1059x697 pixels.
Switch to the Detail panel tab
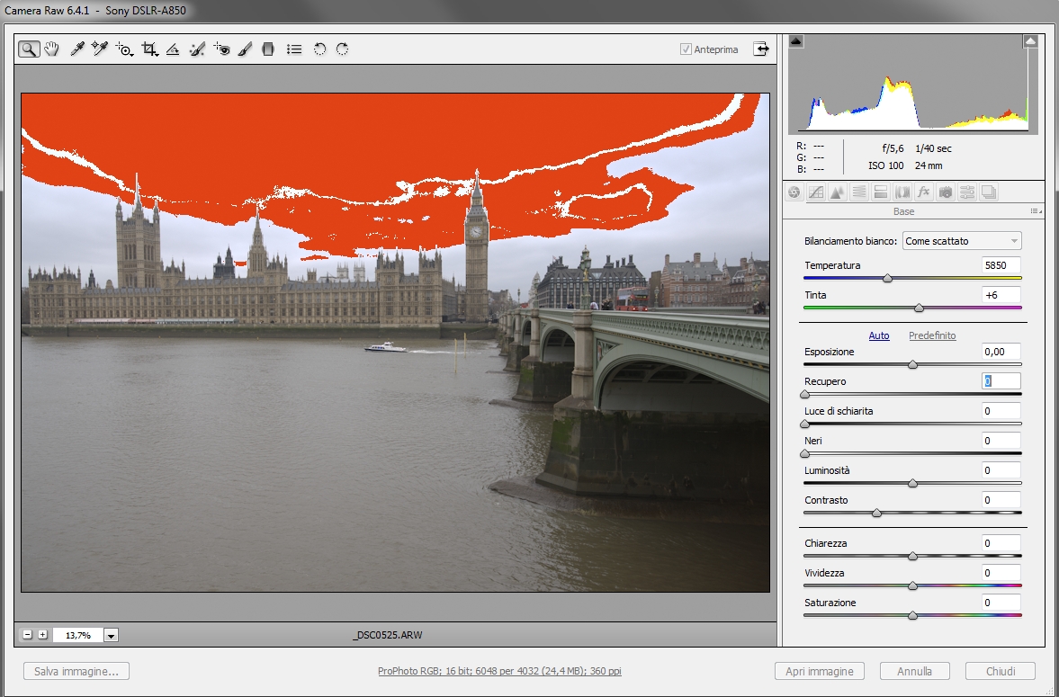coord(838,192)
